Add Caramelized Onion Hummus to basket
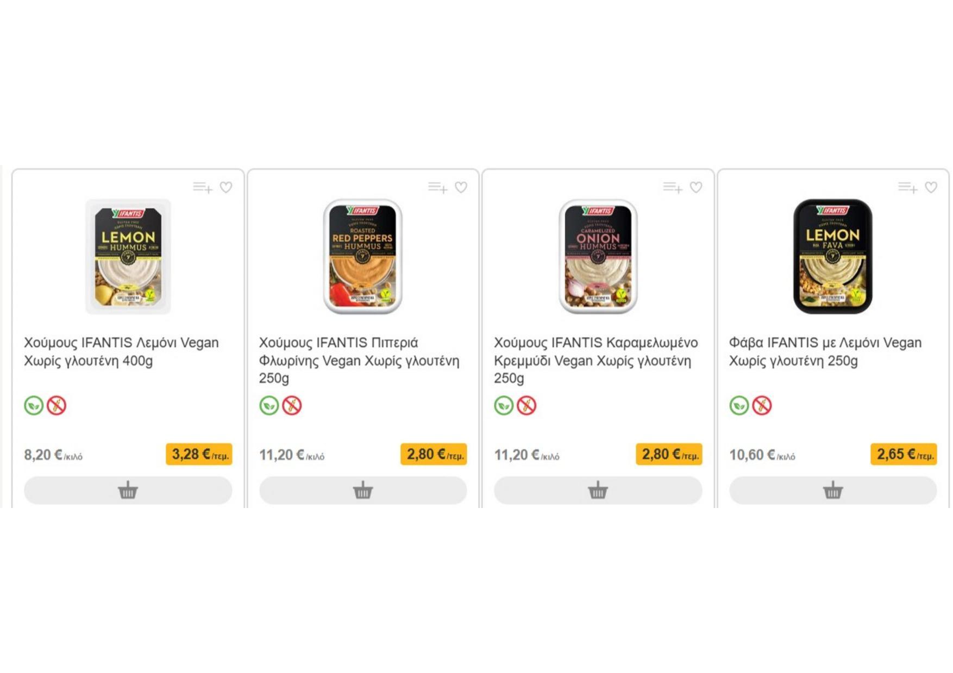 598,491
